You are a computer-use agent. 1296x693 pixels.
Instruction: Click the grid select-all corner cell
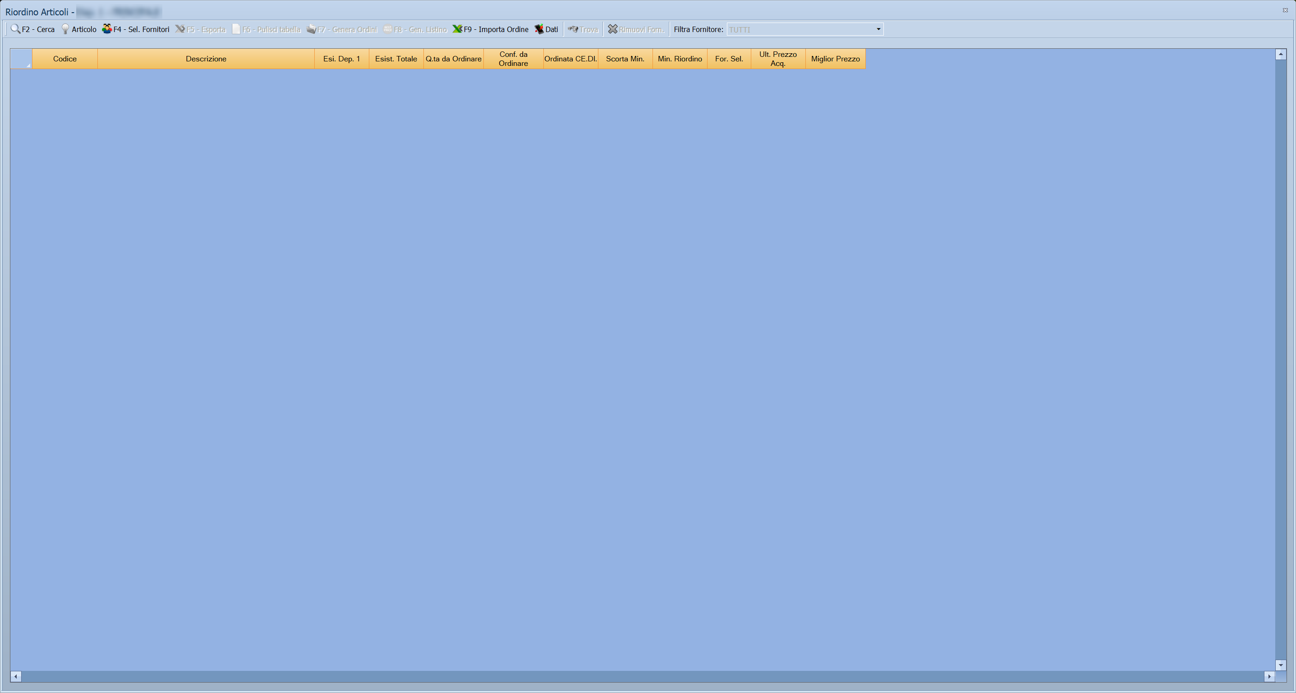click(x=21, y=59)
